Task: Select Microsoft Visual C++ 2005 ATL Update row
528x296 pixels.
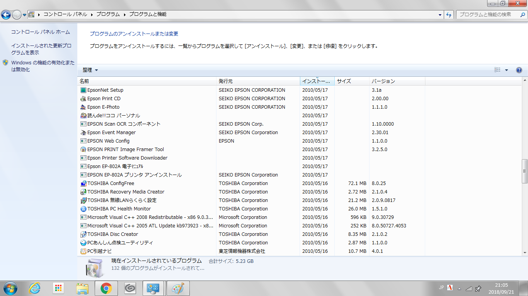Action: (x=252, y=226)
